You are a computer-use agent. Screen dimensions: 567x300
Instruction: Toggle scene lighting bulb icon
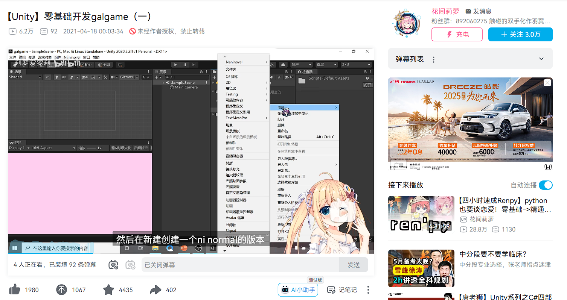coord(57,77)
